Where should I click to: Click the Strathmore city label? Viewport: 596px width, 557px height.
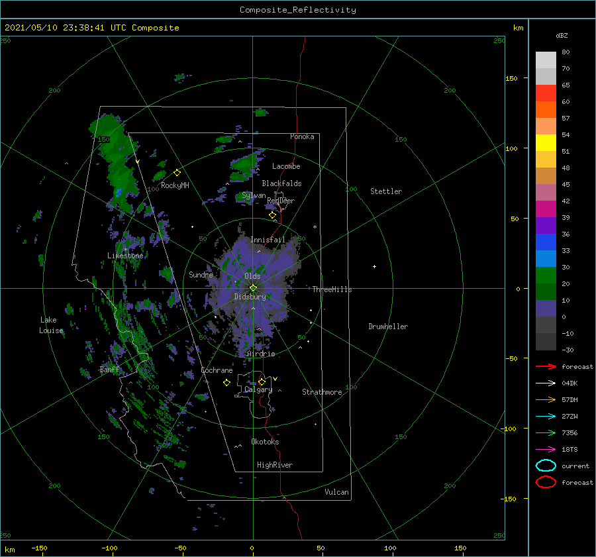point(322,392)
